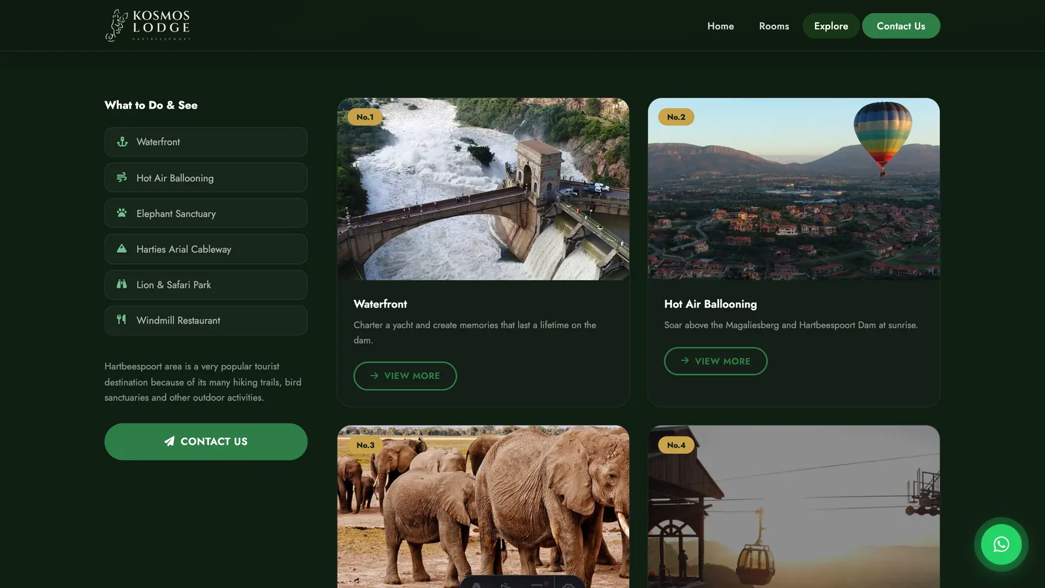Open the elephants photo card No.3

coord(483,507)
